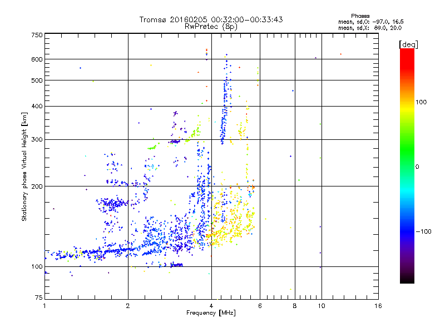
Task: Select the 'mean, sd,O: -97.0, 16.5' line
Action: (x=370, y=22)
